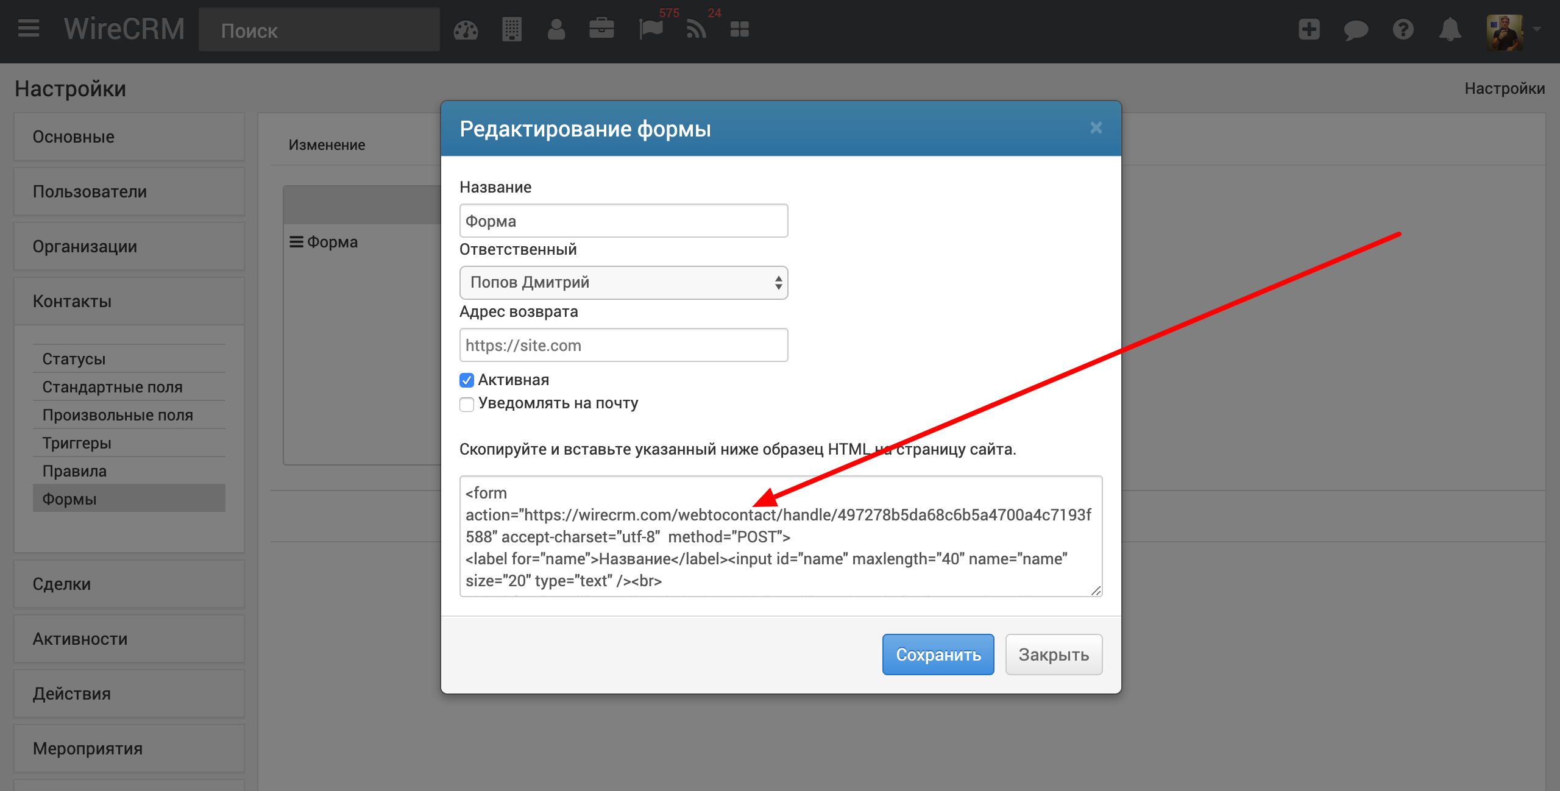
Task: Select Триггеры submenu item
Action: [129, 443]
